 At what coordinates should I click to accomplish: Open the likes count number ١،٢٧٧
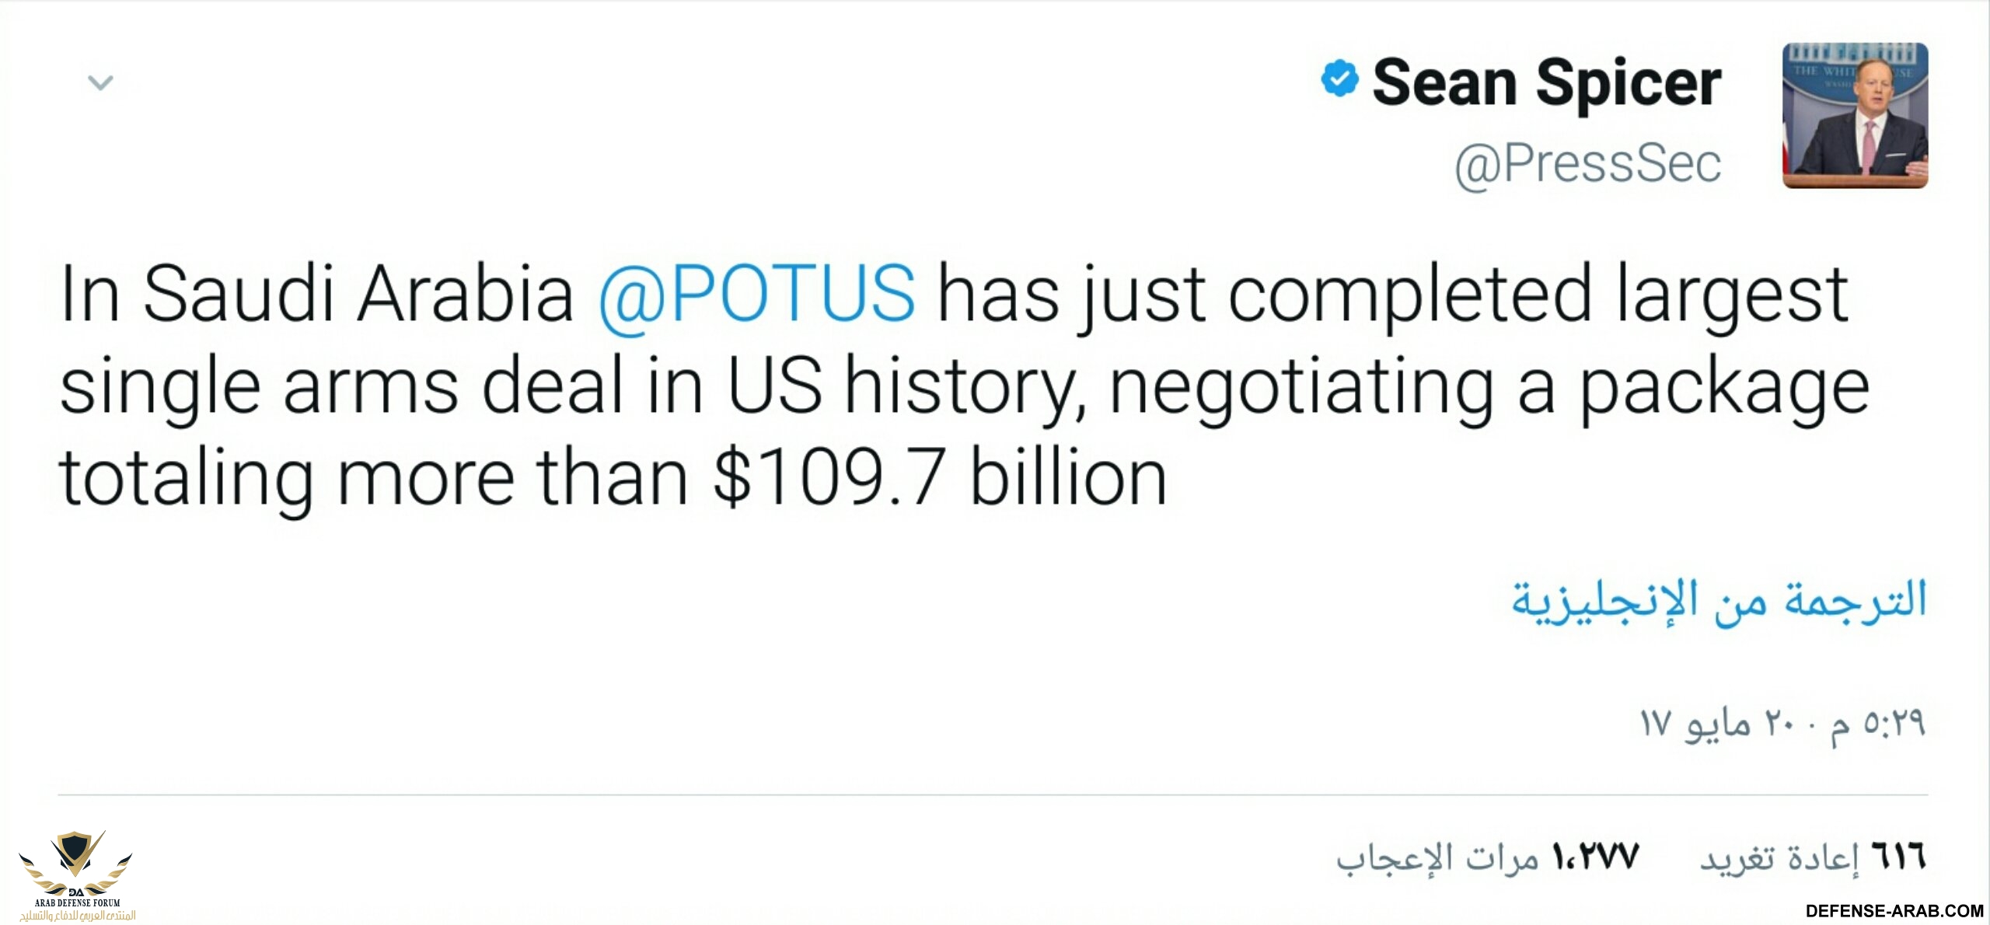click(x=1596, y=857)
